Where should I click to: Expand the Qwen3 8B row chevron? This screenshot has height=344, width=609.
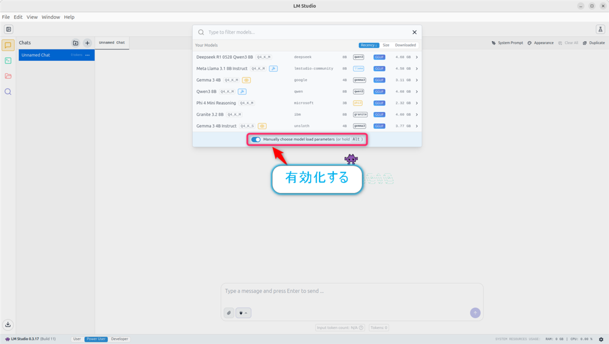click(x=417, y=92)
